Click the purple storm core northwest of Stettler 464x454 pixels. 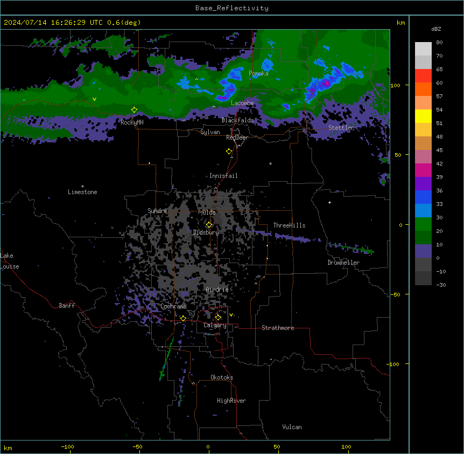(326, 83)
